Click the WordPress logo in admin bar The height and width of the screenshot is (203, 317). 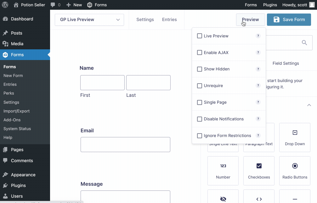pyautogui.click(x=5, y=5)
